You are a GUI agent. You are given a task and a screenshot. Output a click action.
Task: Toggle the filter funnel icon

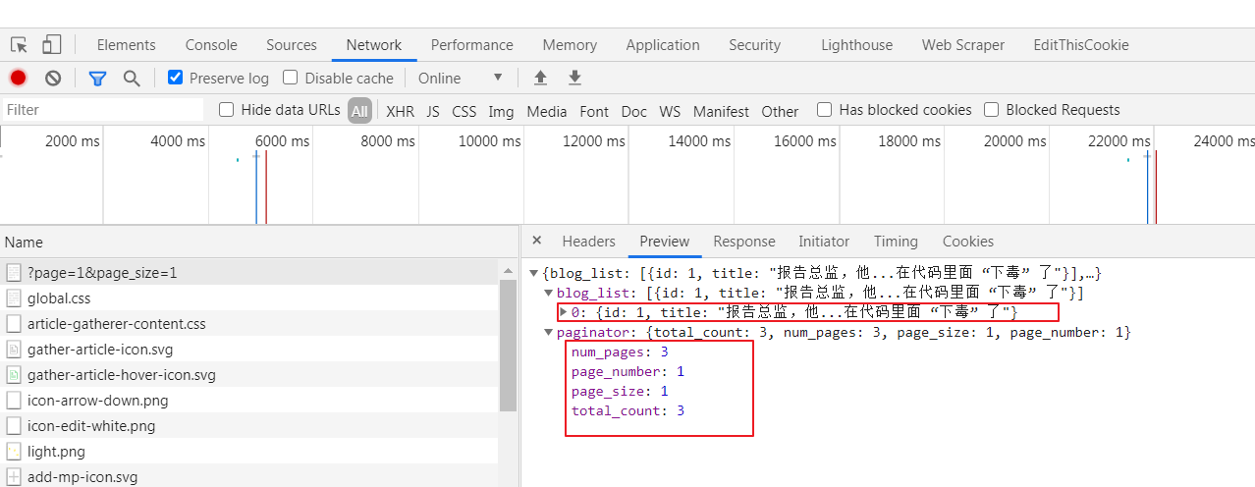tap(97, 78)
